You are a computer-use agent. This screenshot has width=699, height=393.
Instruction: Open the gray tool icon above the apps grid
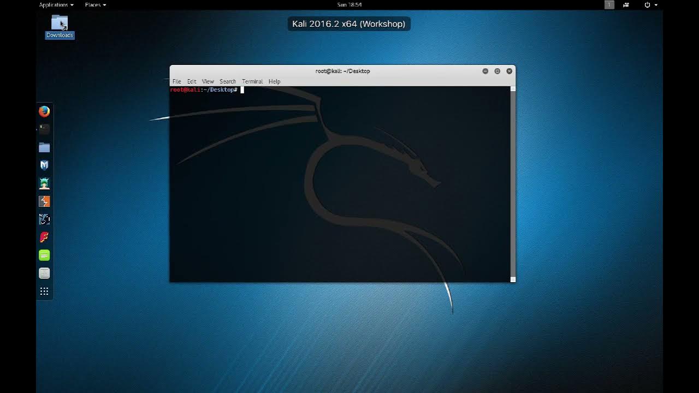click(x=44, y=273)
